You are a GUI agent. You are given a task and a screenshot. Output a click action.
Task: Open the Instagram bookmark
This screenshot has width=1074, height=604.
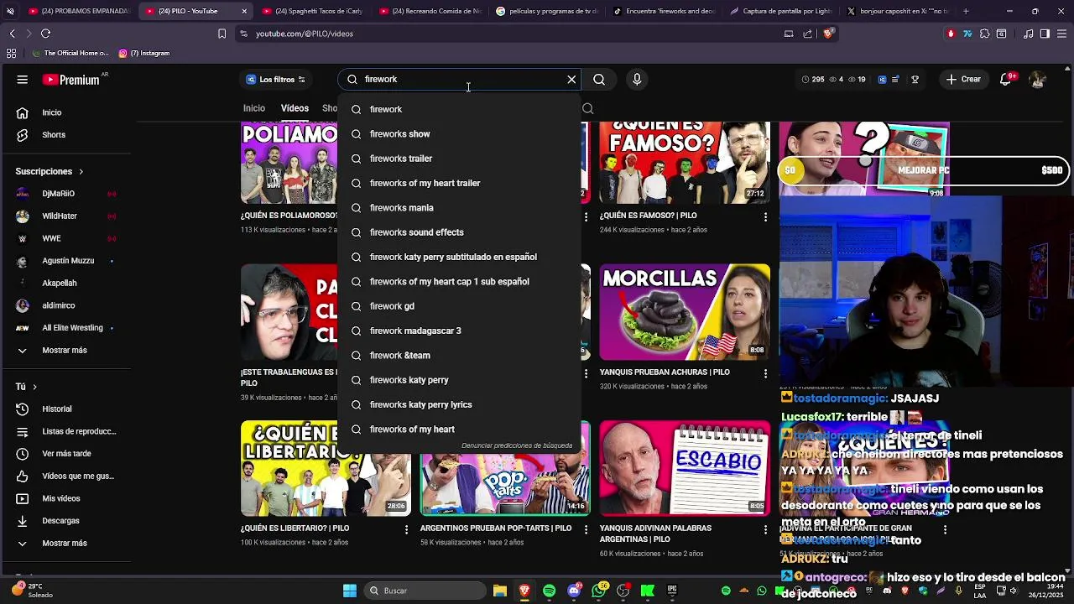point(144,53)
